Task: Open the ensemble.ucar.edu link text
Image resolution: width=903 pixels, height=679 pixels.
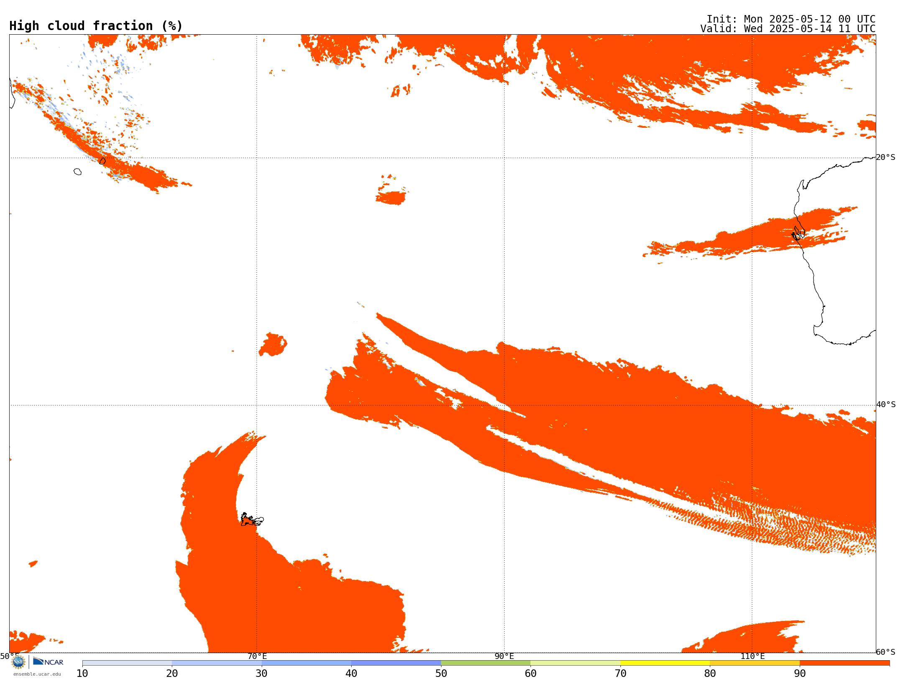Action: [37, 674]
